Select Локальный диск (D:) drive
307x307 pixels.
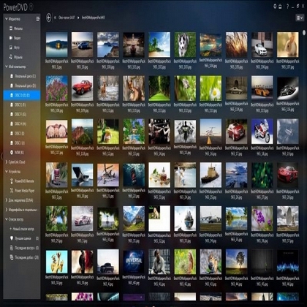[x=22, y=86]
